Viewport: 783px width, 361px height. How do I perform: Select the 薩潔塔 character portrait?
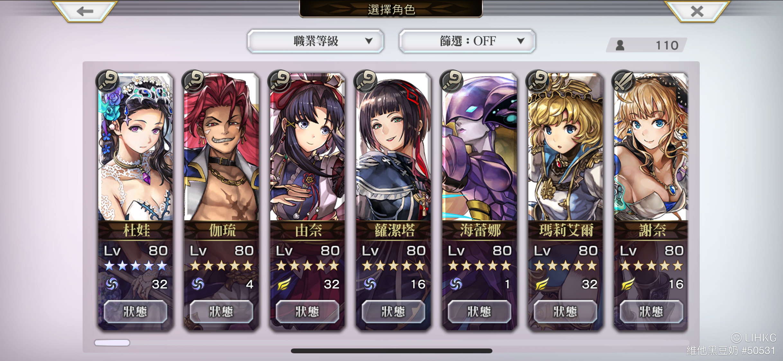tap(393, 147)
